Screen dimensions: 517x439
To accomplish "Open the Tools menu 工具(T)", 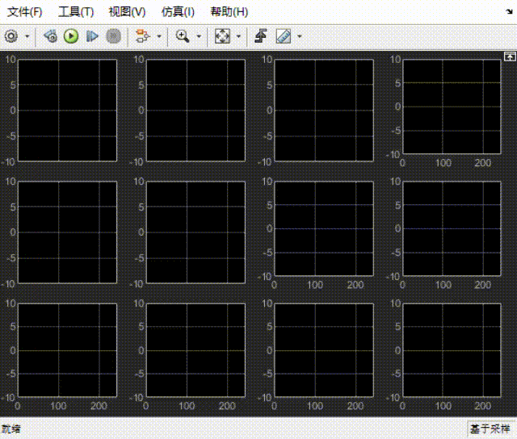I will point(76,12).
